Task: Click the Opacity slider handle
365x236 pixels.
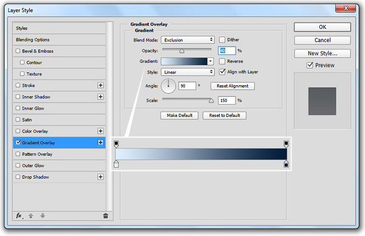Action: pos(182,51)
